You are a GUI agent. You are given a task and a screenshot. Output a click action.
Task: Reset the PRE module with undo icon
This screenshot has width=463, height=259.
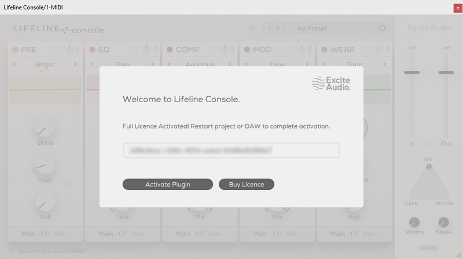point(58,50)
